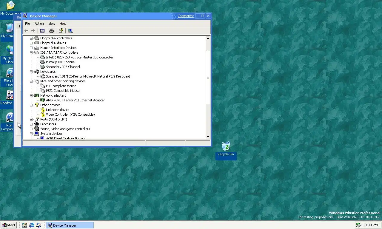Click the system tray network icon
This screenshot has height=229, width=382.
click(359, 225)
